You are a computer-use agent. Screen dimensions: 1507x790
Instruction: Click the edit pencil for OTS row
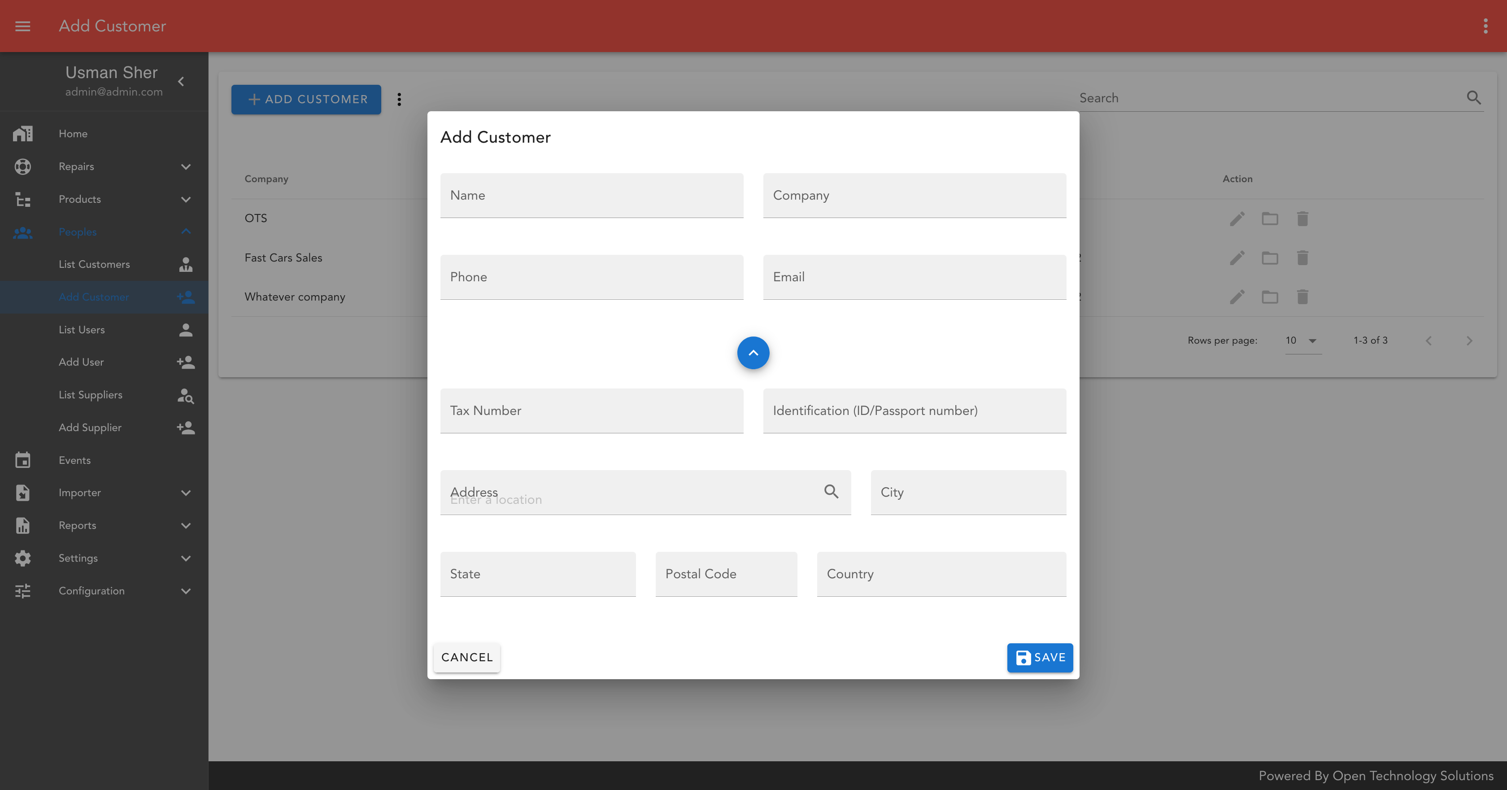(1237, 219)
